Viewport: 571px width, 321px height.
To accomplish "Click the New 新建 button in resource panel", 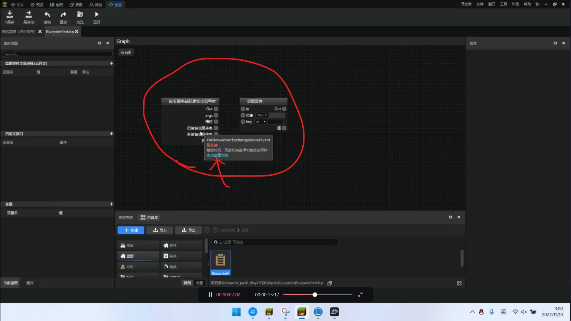I will coord(131,230).
